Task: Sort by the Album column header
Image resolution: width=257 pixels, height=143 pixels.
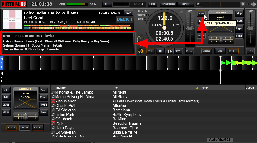Action: tap(251, 88)
